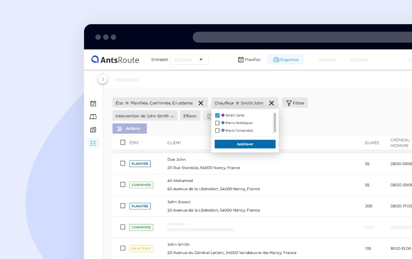Check the Pierre Rodriguez driver checkbox
Viewport: 412px width, 259px height.
(217, 123)
